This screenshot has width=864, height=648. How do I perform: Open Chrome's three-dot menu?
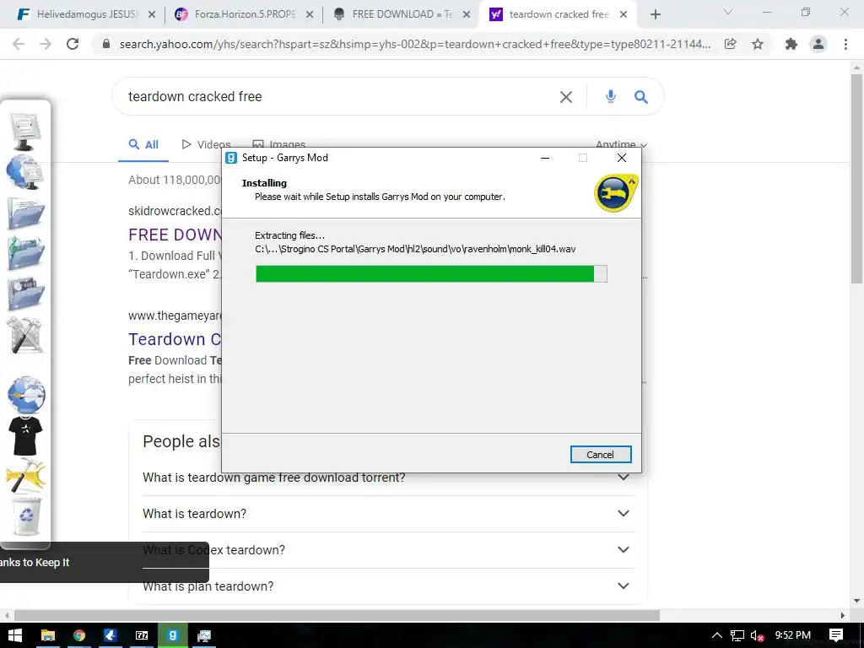coord(845,44)
